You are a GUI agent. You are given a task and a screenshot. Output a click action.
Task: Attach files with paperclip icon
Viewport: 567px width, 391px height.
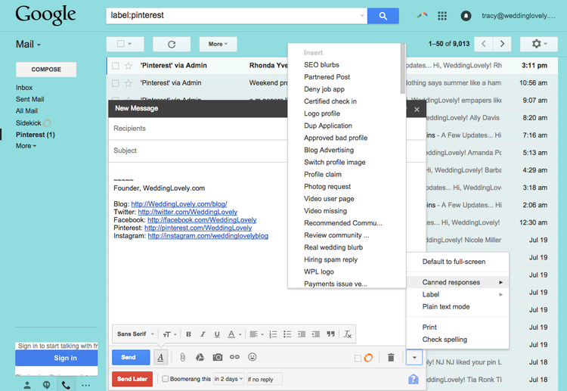[183, 358]
